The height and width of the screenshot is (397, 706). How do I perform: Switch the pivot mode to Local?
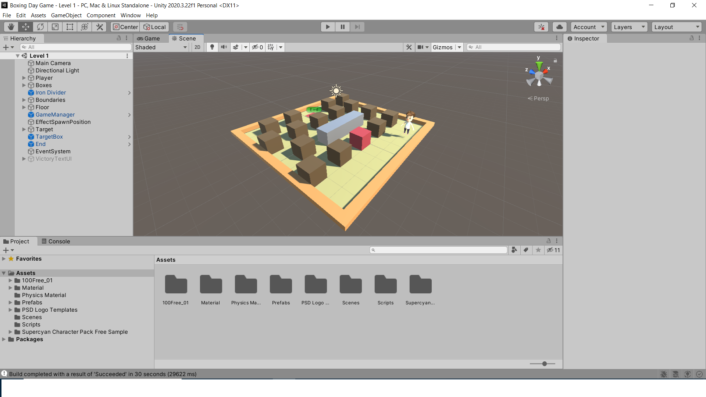coord(154,26)
